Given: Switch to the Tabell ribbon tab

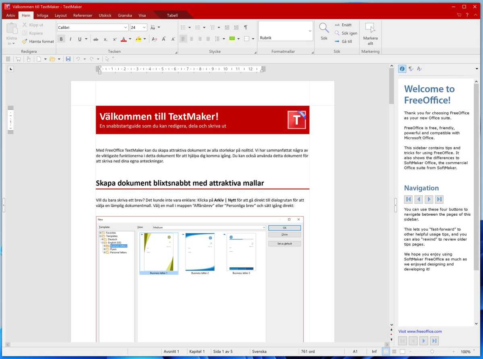Looking at the screenshot, I should 172,15.
